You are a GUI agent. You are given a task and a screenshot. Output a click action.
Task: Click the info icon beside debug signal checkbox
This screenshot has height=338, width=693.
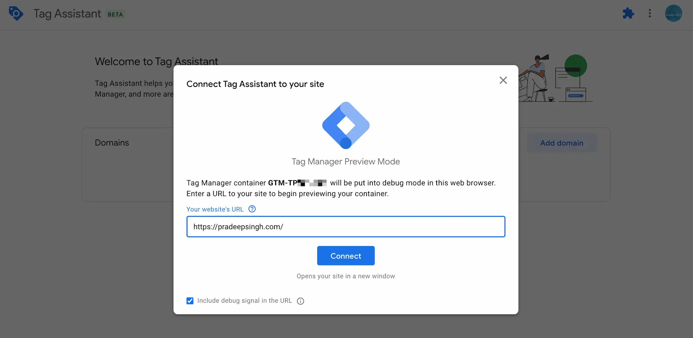click(300, 301)
